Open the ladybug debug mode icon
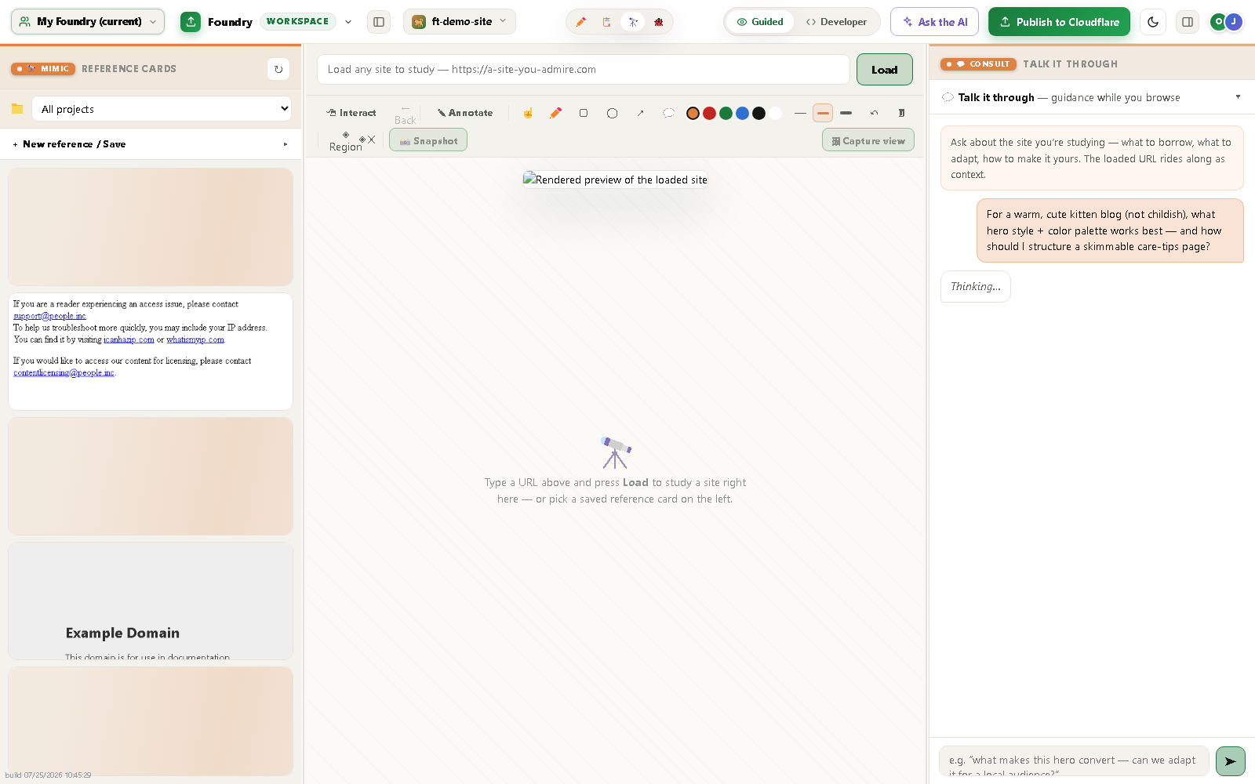The image size is (1255, 784). 659,22
